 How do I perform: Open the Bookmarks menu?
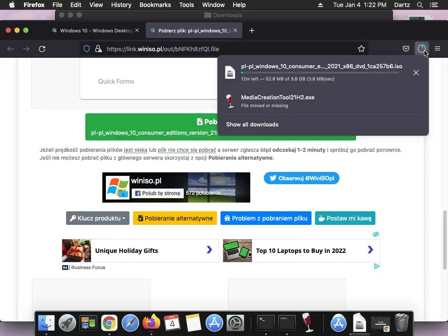tap(155, 5)
